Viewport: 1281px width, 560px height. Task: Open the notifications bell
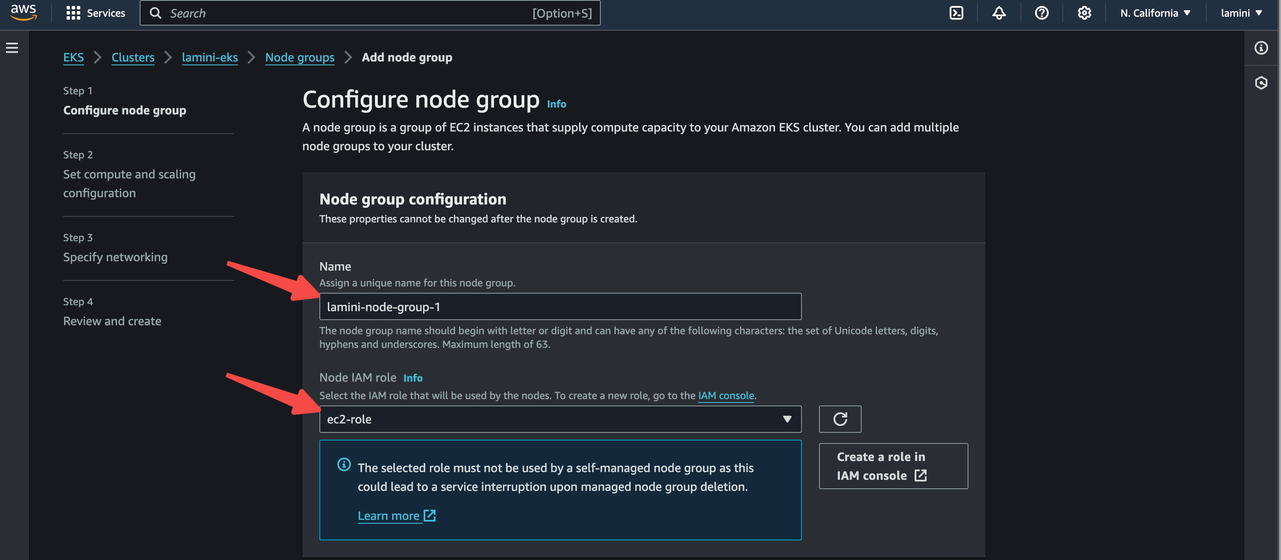[999, 13]
